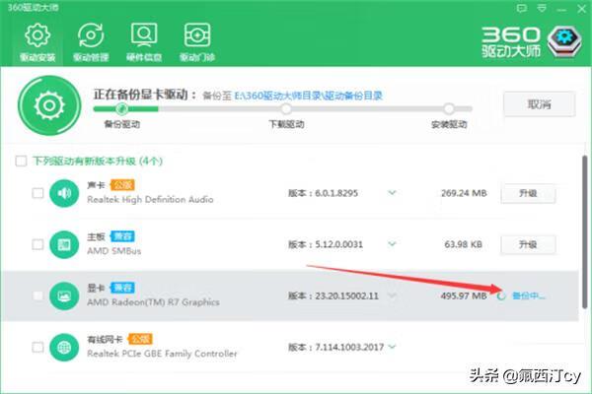The width and height of the screenshot is (592, 394).
Task: Click the 主板 motherboard icon
Action: pos(63,244)
